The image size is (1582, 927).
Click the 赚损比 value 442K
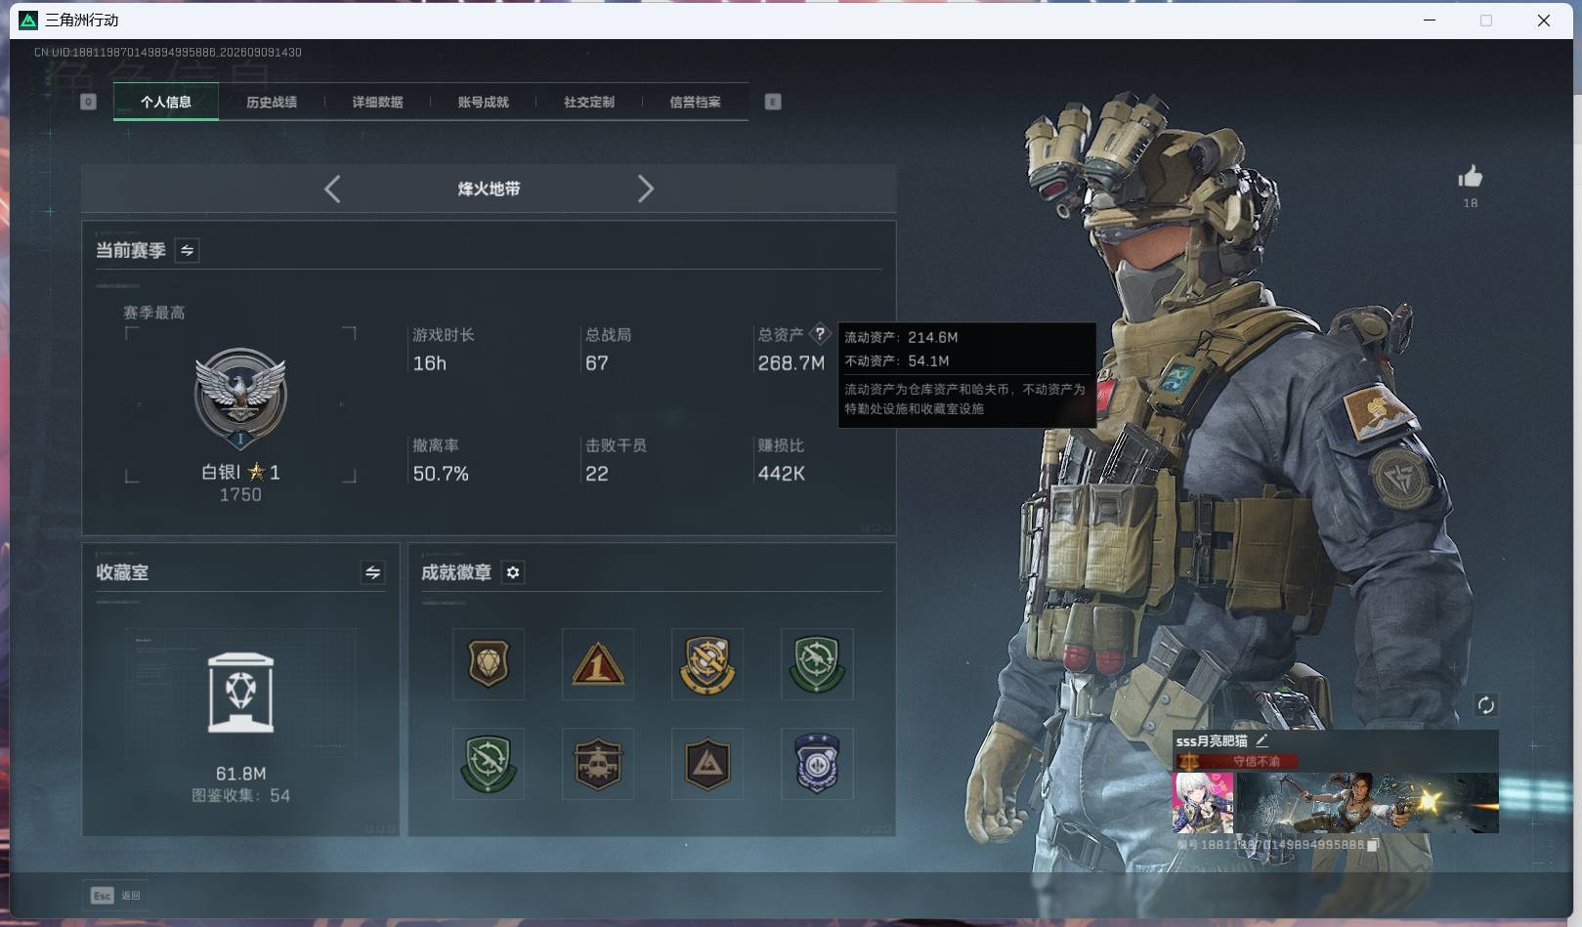click(x=782, y=474)
